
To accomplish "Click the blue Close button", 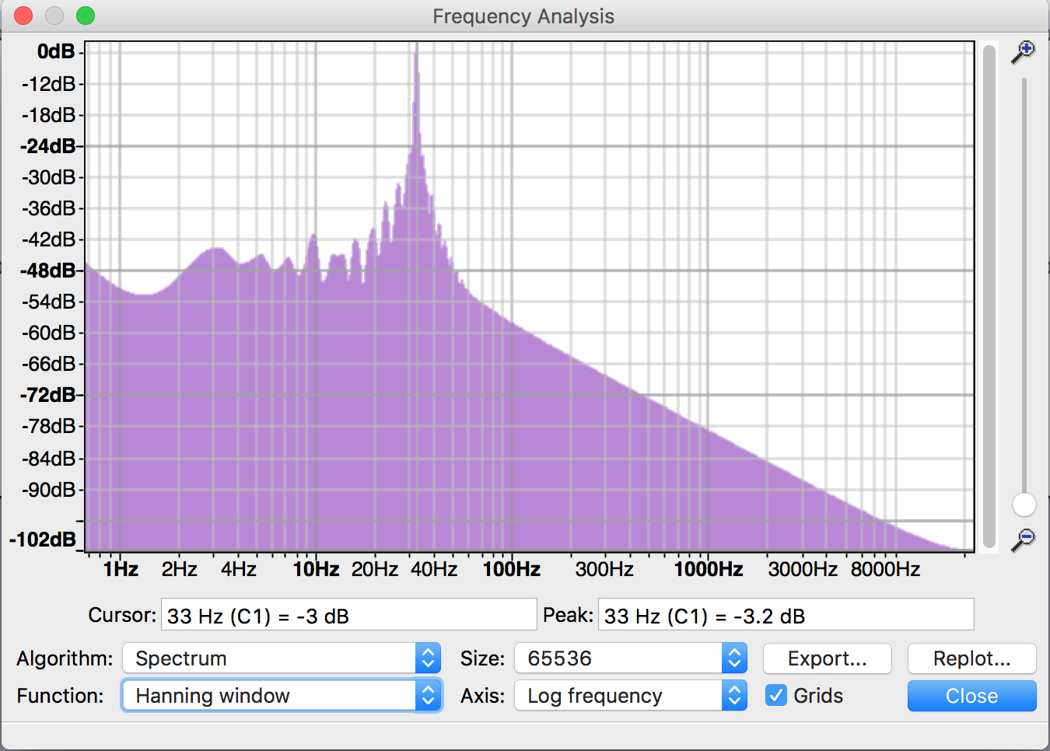I will click(x=972, y=696).
